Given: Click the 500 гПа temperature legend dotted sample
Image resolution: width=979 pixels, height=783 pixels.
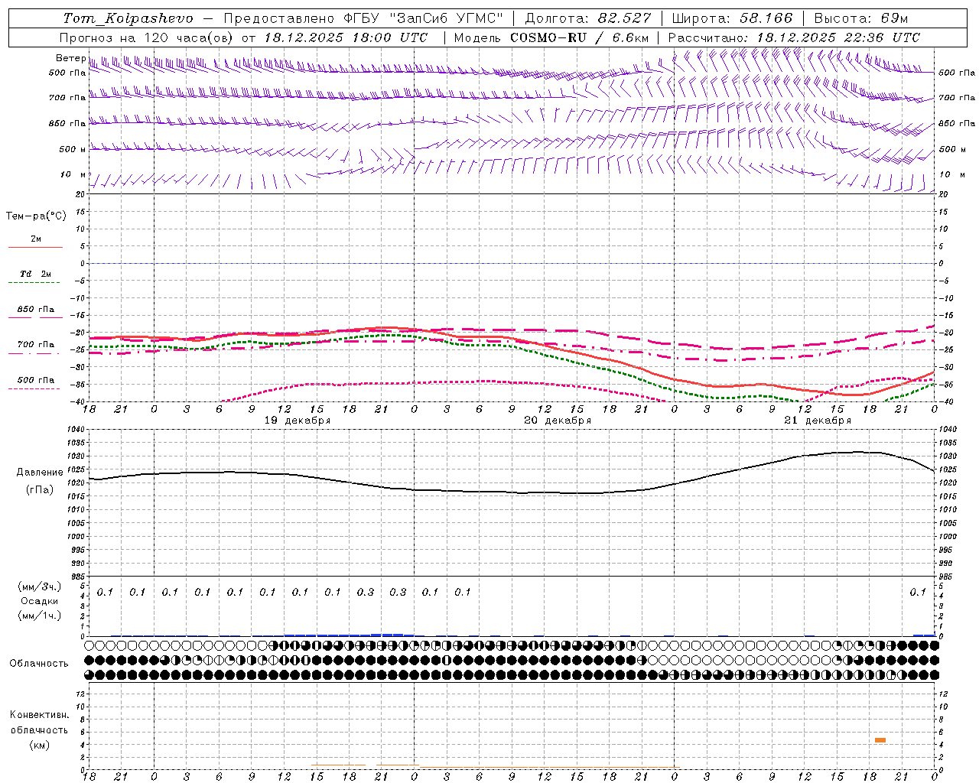Looking at the screenshot, I should coord(34,389).
